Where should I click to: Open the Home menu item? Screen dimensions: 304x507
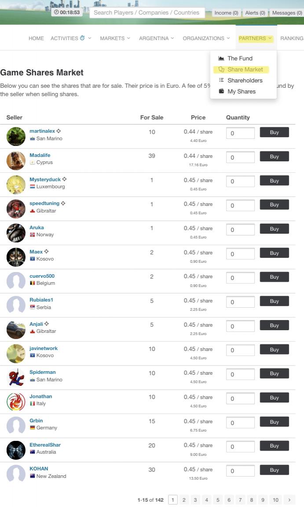[36, 38]
